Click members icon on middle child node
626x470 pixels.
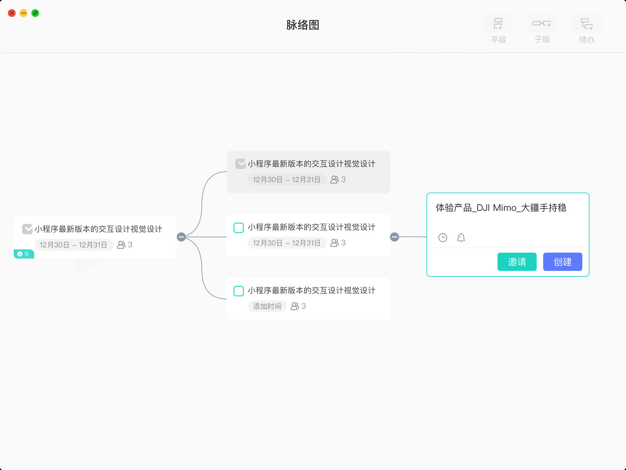click(x=335, y=243)
